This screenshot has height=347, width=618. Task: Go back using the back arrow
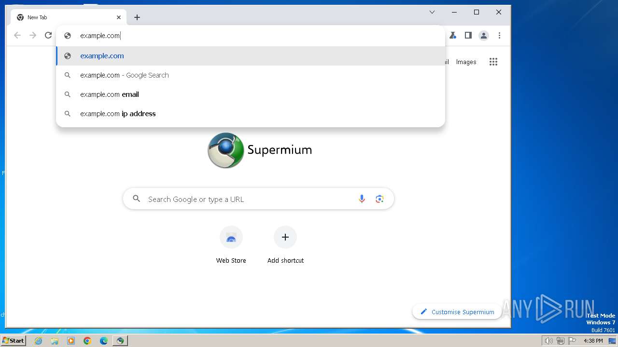(17, 35)
